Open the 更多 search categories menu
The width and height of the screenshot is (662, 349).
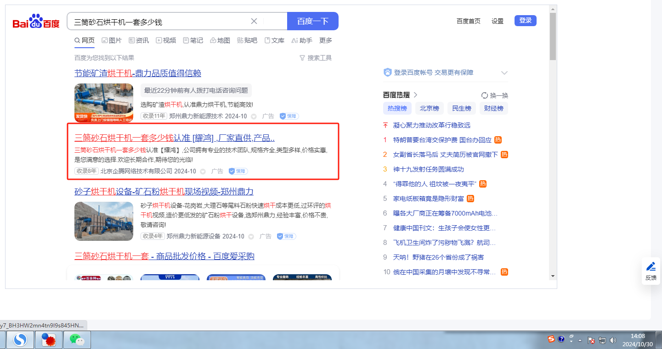[x=326, y=40]
